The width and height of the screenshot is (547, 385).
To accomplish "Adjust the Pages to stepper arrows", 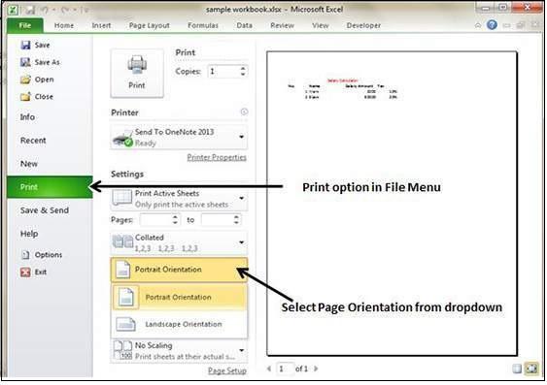I will click(x=236, y=219).
